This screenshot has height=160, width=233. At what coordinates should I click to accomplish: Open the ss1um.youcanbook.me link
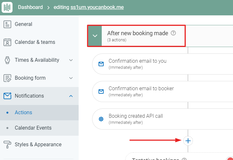97,7
